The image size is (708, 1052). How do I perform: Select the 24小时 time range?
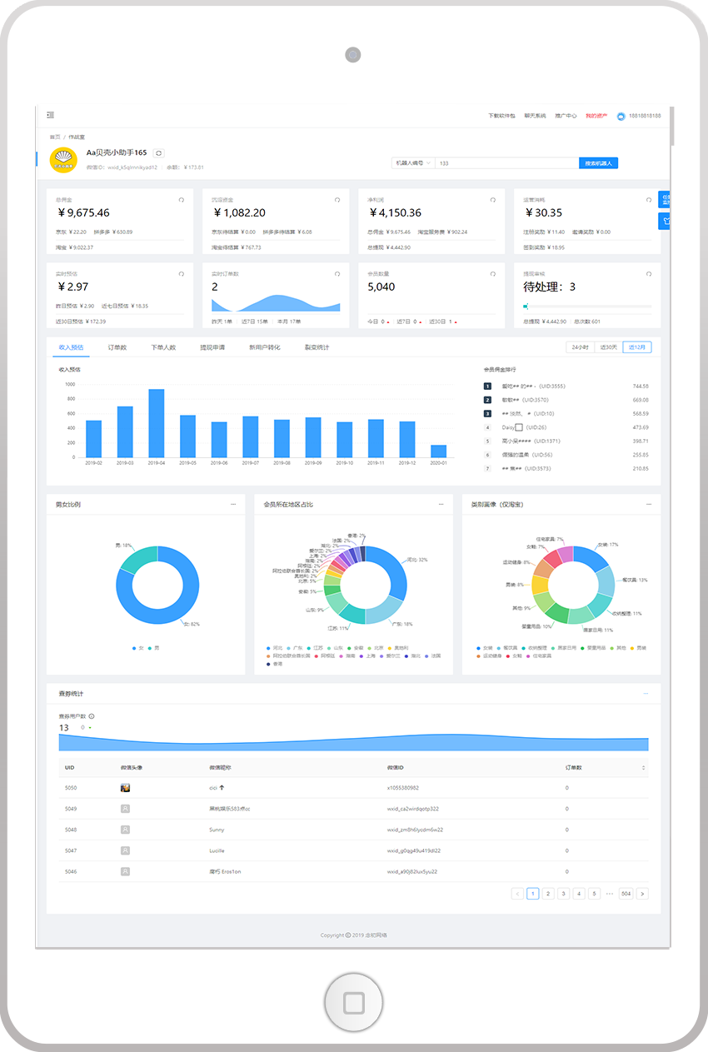pos(579,347)
